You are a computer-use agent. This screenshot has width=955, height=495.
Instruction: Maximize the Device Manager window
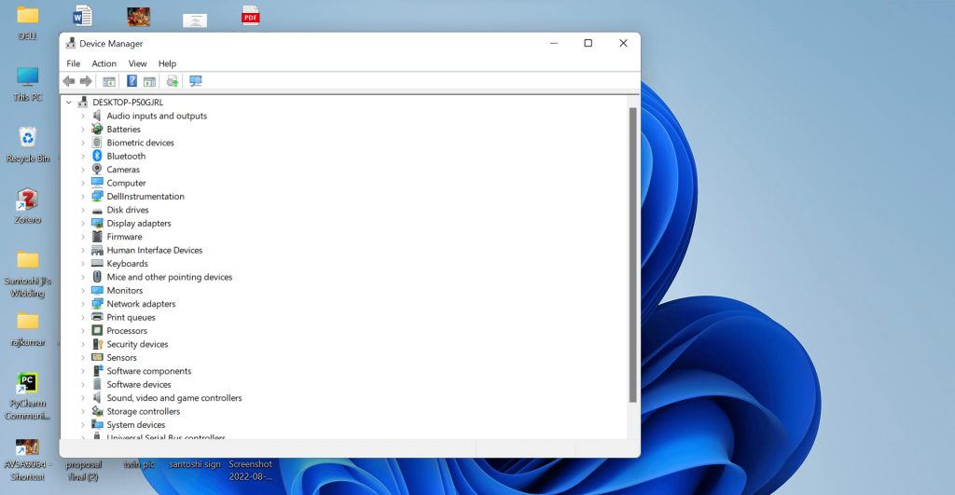[588, 43]
